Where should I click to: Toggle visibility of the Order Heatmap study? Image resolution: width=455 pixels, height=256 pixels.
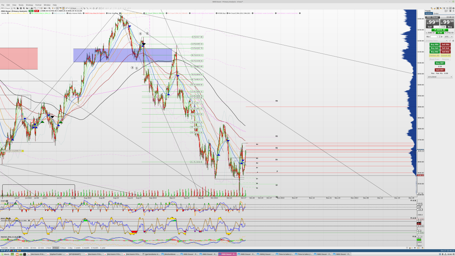click(107, 13)
